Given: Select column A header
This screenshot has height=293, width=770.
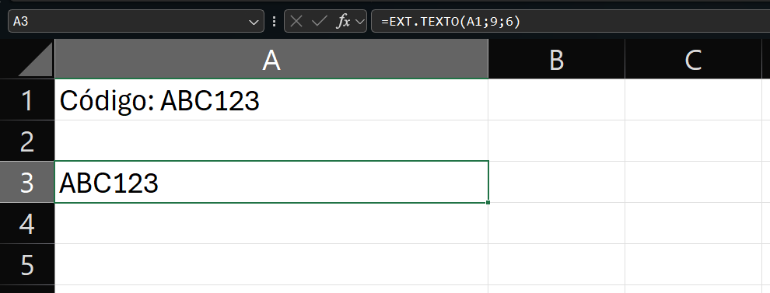Looking at the screenshot, I should [271, 59].
